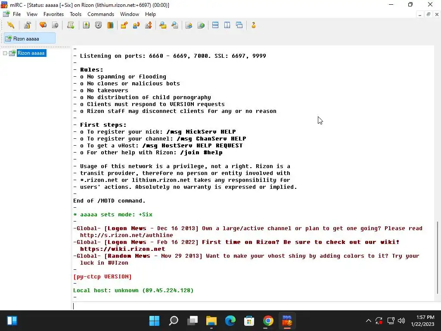Open the File menu
The width and height of the screenshot is (441, 331).
(x=17, y=14)
